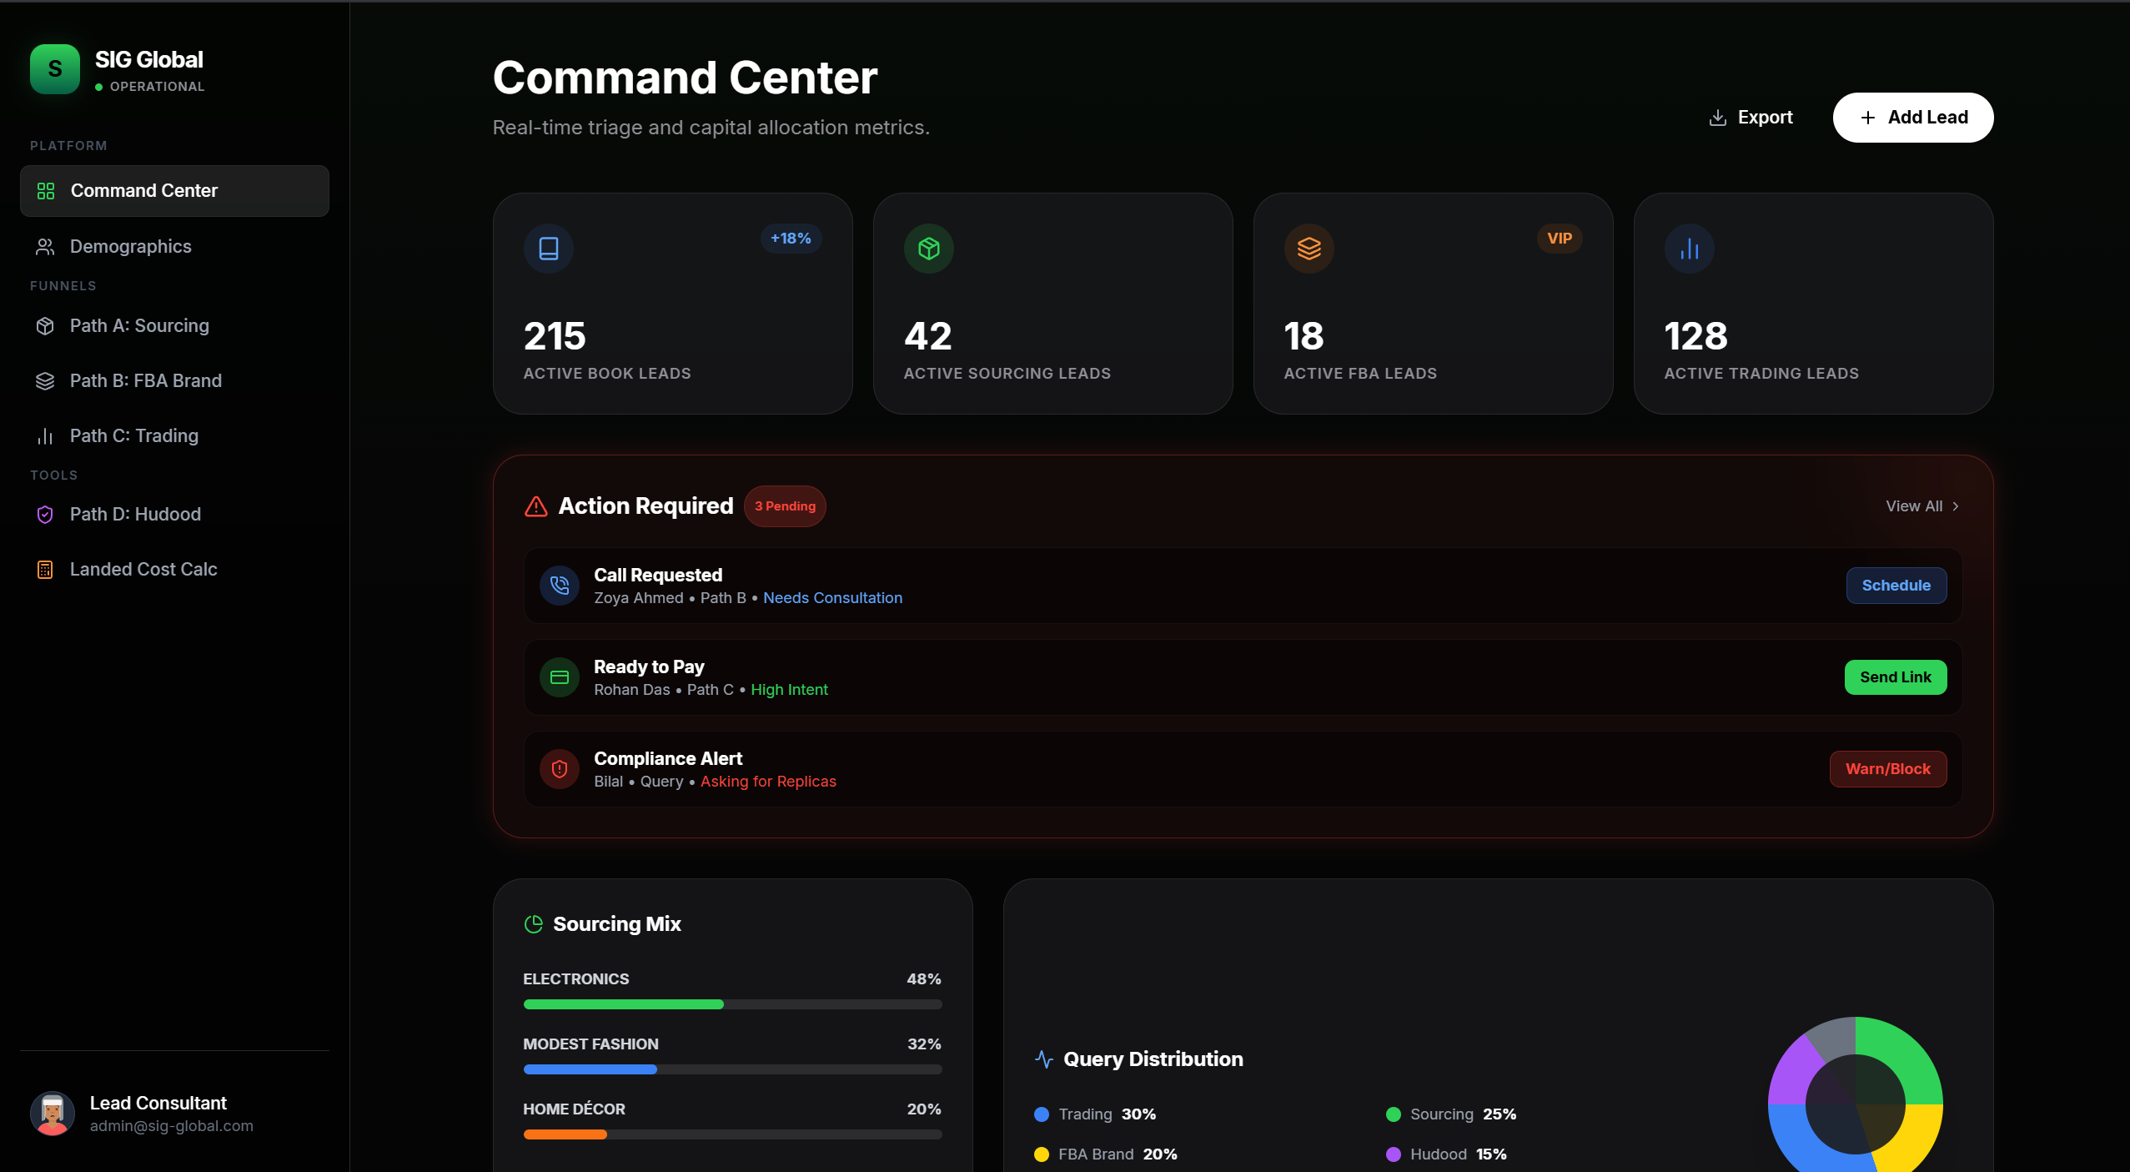Click the 3 Pending badge
This screenshot has height=1172, width=2130.
tap(785, 506)
